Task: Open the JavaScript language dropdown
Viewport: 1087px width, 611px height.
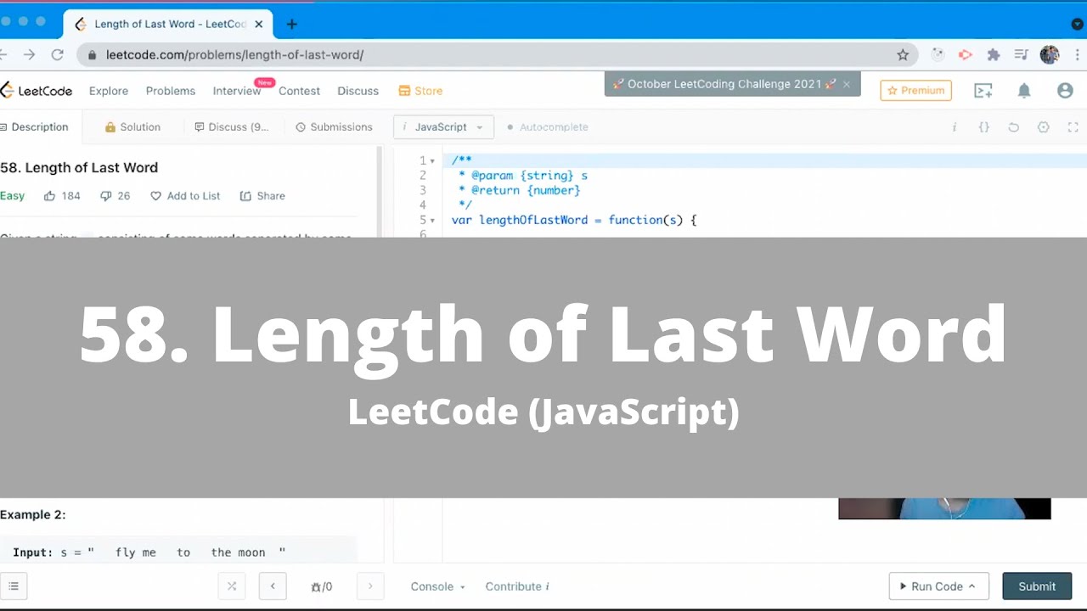Action: (x=442, y=126)
